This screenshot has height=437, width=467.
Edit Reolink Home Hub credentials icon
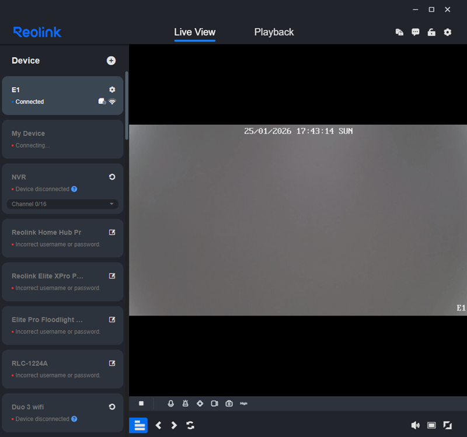coord(112,232)
